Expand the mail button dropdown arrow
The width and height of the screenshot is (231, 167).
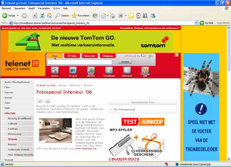[107, 16]
